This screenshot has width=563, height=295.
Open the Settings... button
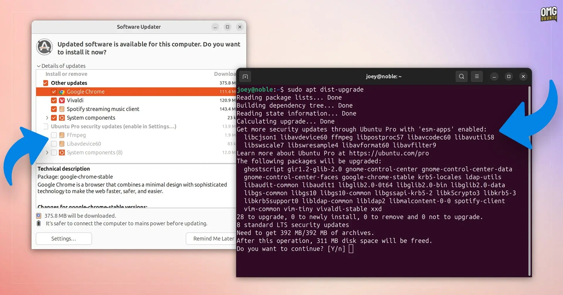64,239
